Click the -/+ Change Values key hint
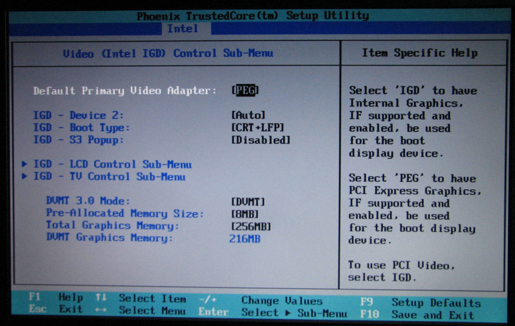The image size is (515, 326). coord(260,301)
